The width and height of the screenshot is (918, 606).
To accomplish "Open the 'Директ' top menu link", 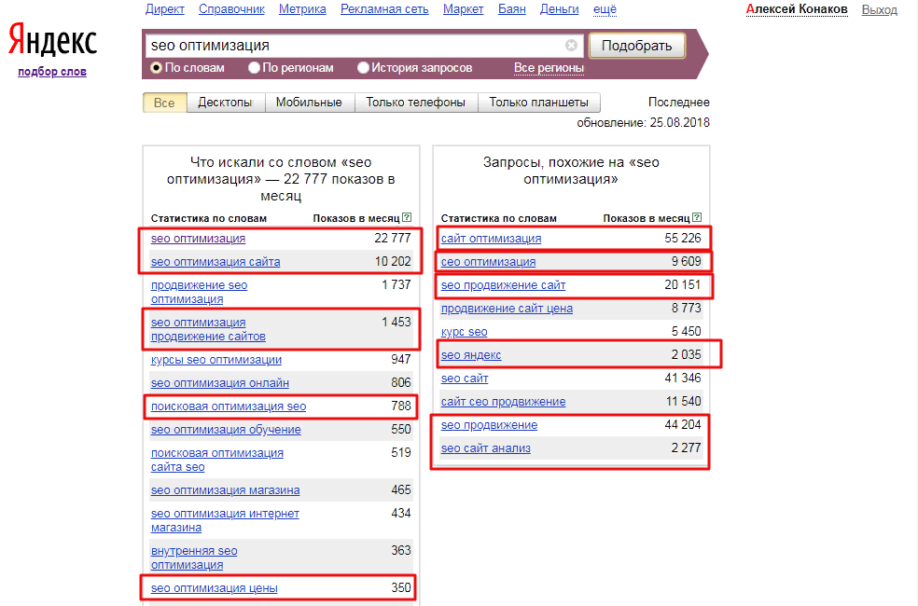I will (x=164, y=9).
